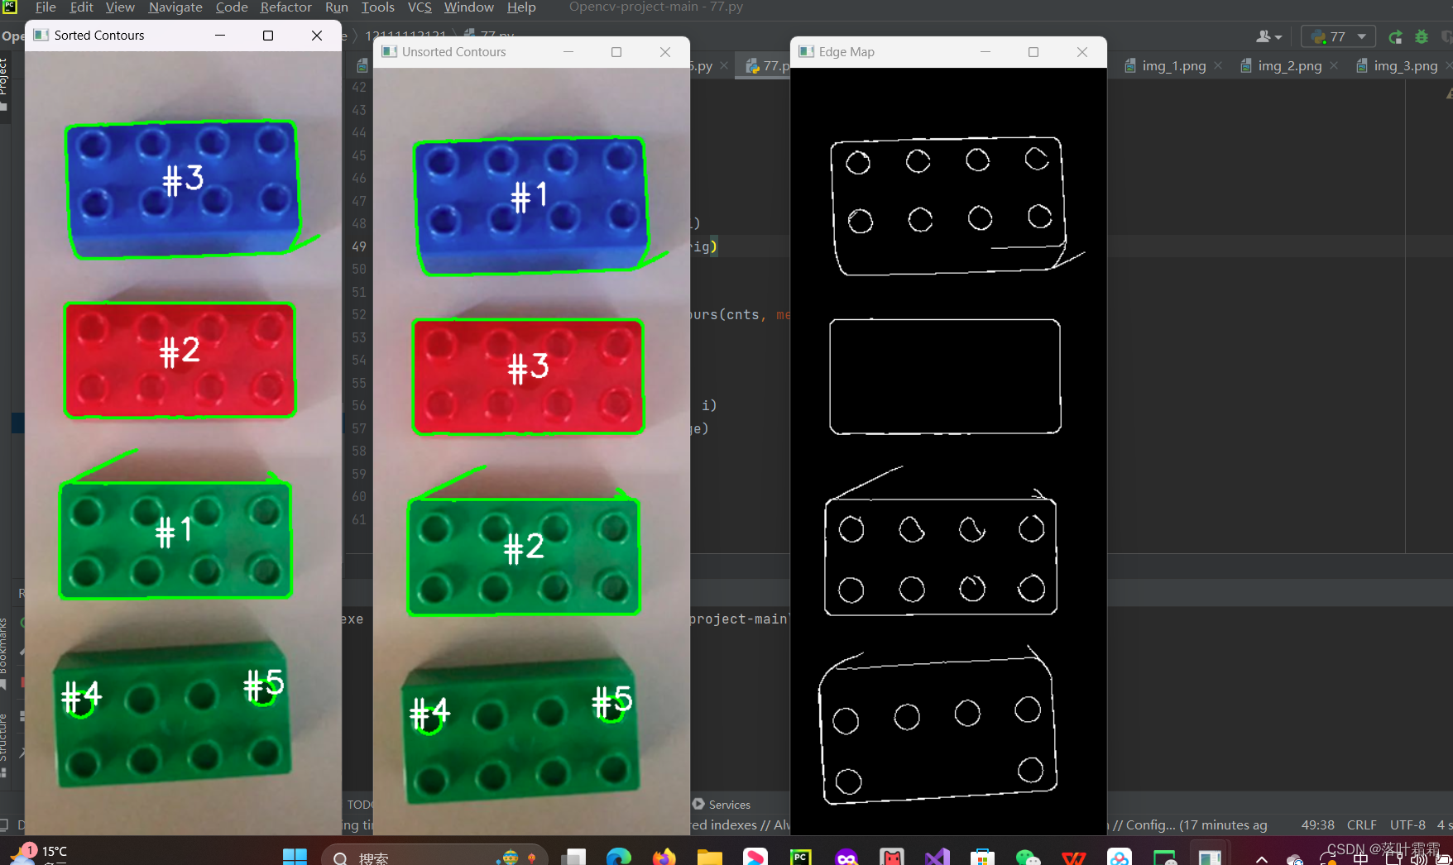The width and height of the screenshot is (1453, 865).
Task: Click the empty rectangle contour in Edge Map
Action: click(945, 376)
